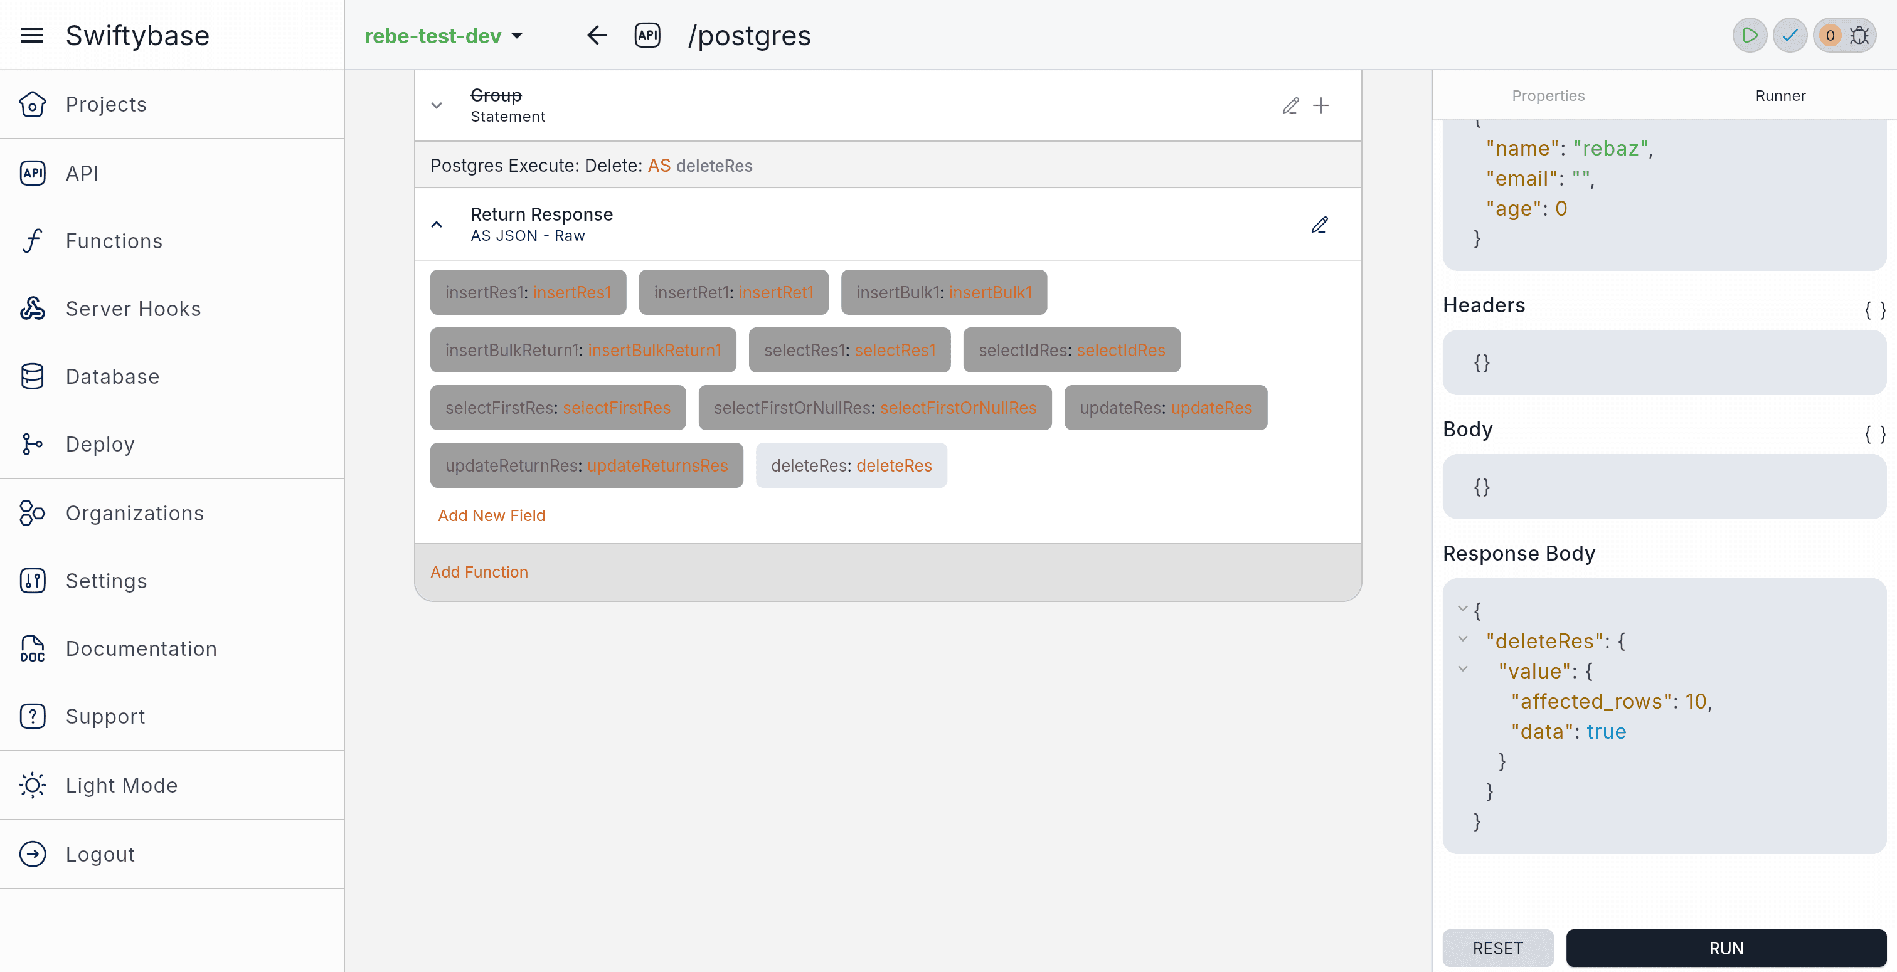Screen dimensions: 1897x972
Task: Collapse the root object in Response Body
Action: click(x=1462, y=608)
